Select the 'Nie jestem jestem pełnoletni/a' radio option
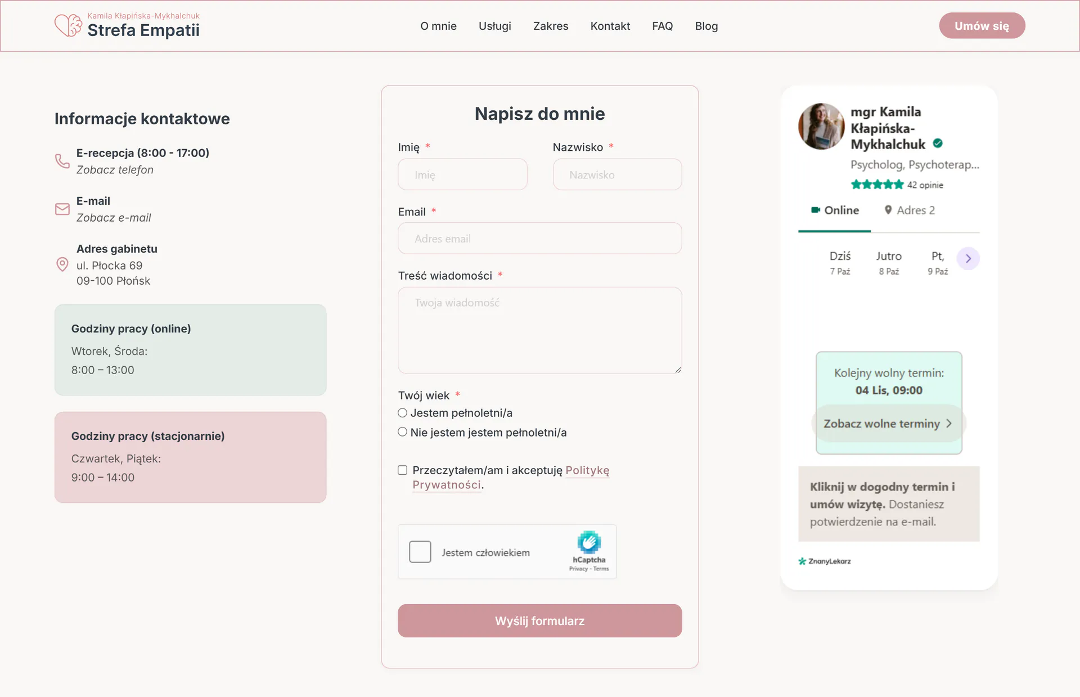Screen dimensions: 1080x697 (403, 432)
